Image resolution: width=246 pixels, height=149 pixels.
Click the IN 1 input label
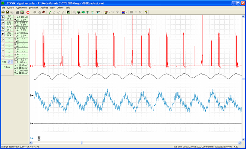point(9,19)
